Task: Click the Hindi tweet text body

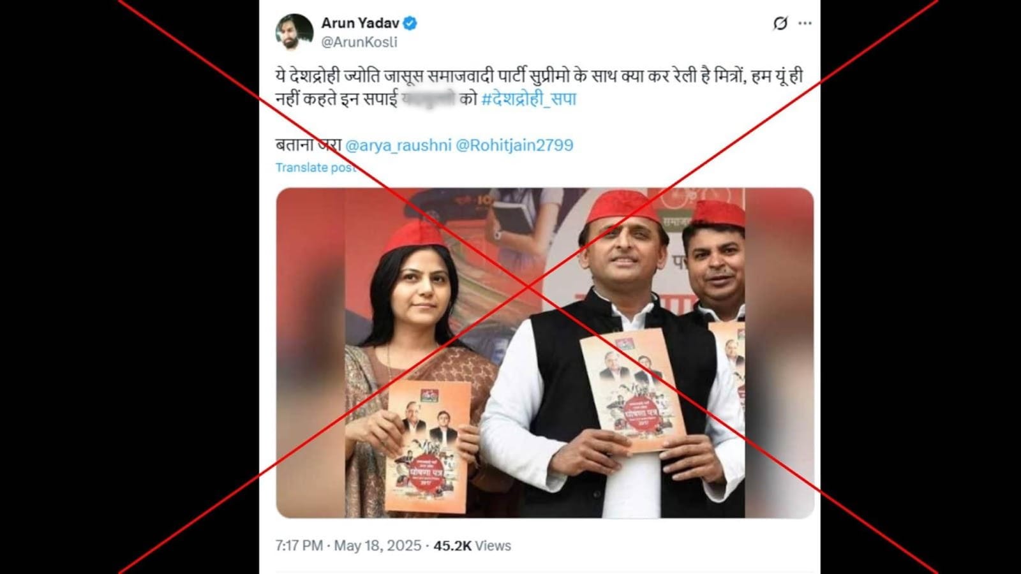Action: pyautogui.click(x=539, y=88)
